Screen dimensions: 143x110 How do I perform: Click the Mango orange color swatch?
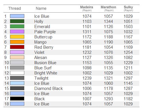tap(17, 42)
